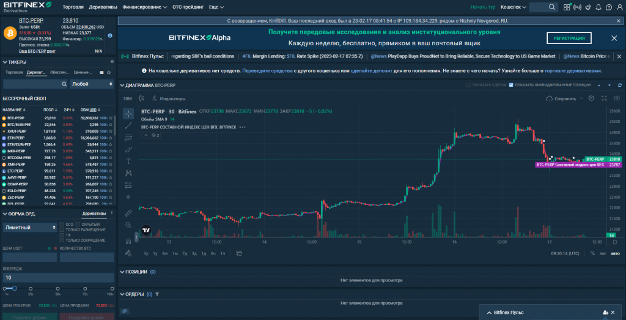This screenshot has height=320, width=626.
Task: Click the 'Регистрация' button
Action: tap(569, 38)
